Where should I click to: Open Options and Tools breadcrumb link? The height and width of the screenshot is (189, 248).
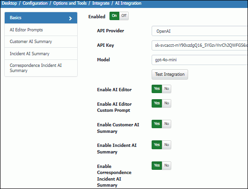pyautogui.click(x=70, y=3)
